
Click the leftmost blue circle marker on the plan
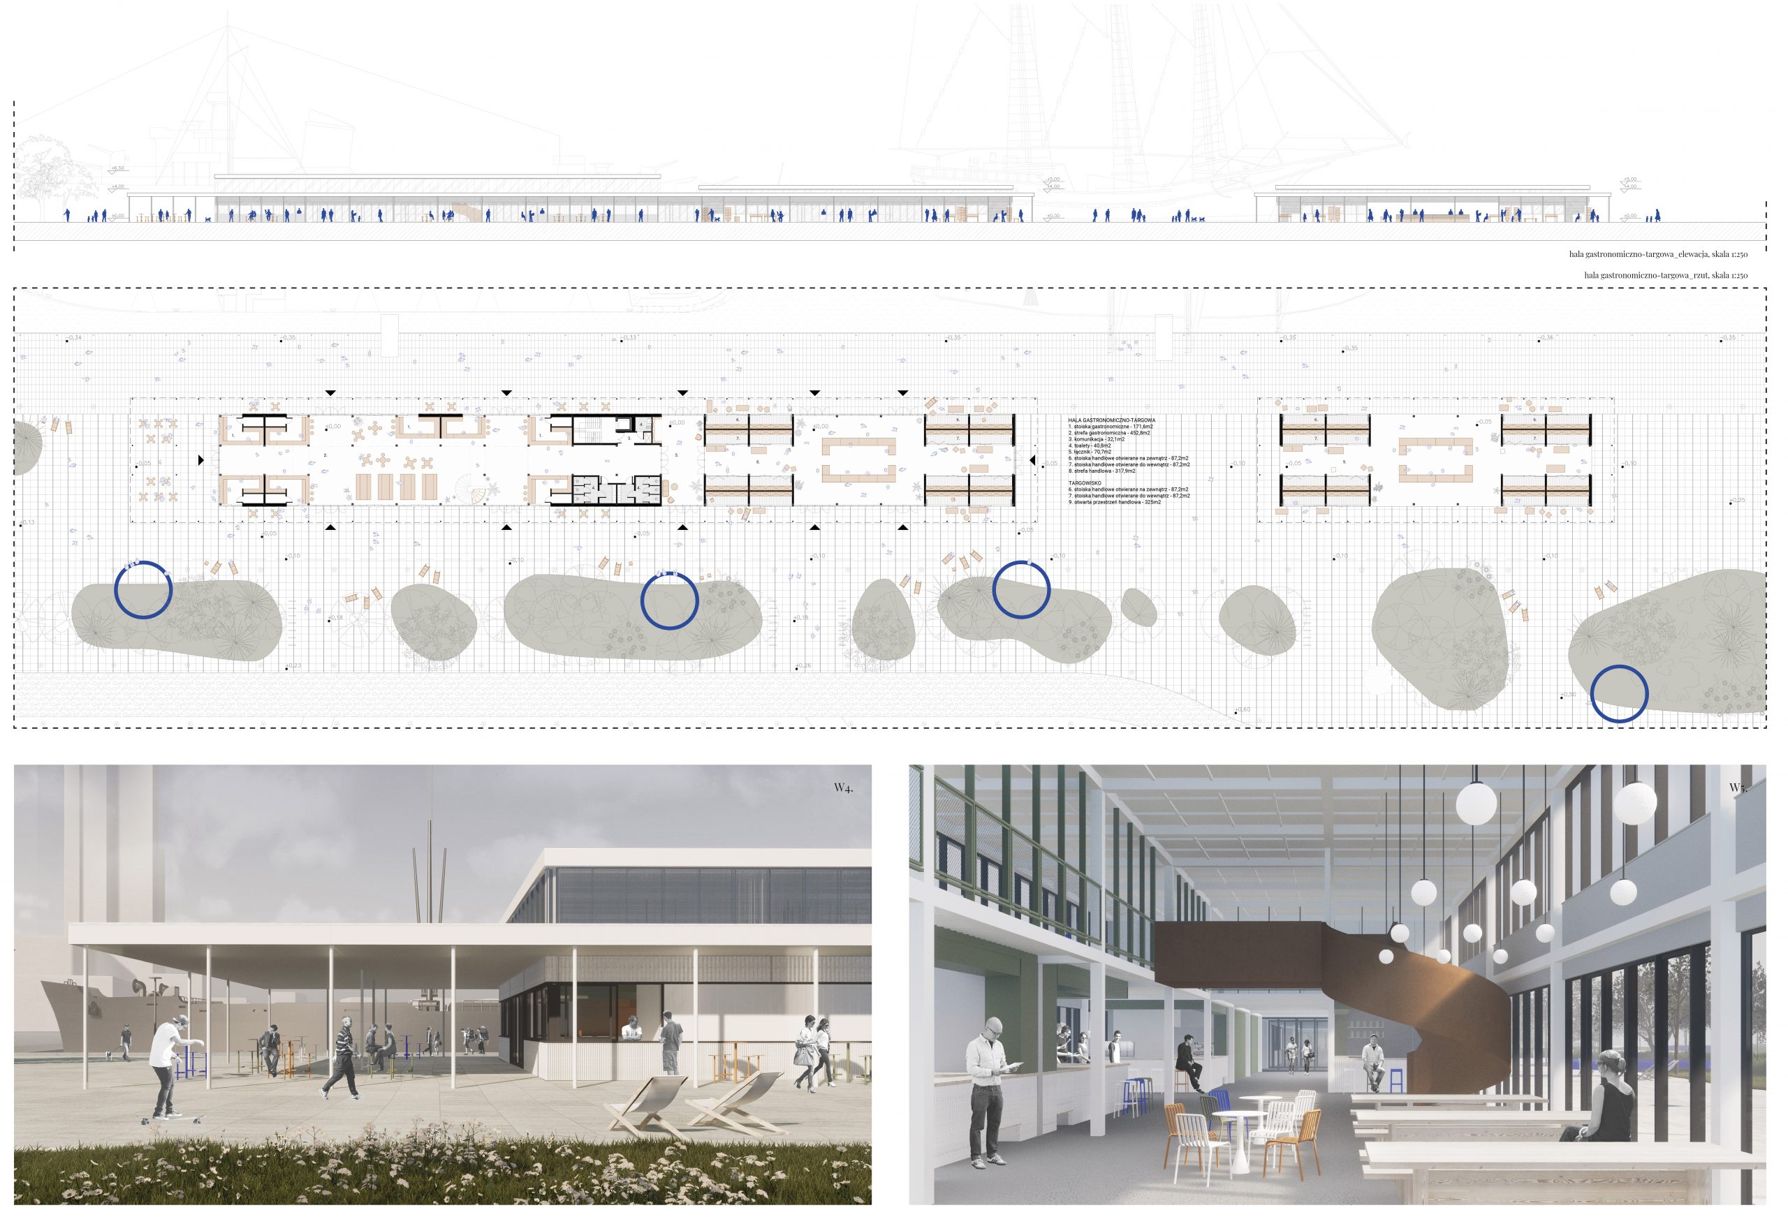(142, 589)
